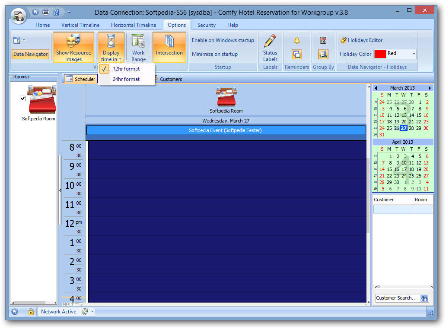Viewport: 446px width, 329px height.
Task: Click the reminder bell icon
Action: pos(296,40)
